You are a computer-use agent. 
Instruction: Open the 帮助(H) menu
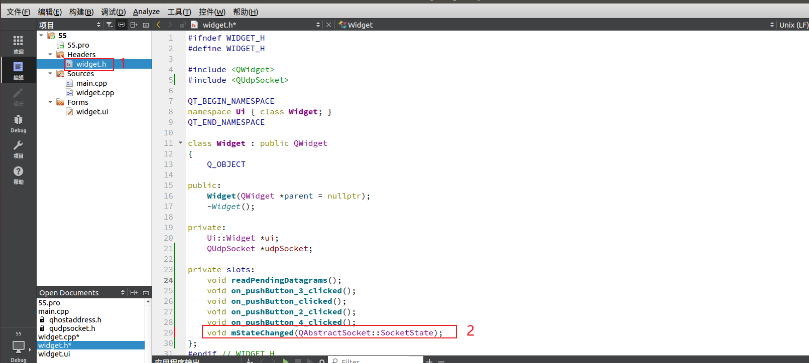tap(246, 12)
